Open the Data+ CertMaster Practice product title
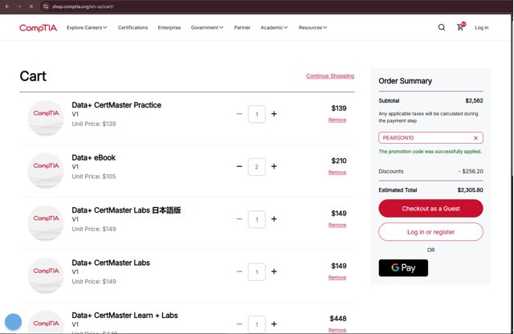The height and width of the screenshot is (334, 514). point(116,105)
